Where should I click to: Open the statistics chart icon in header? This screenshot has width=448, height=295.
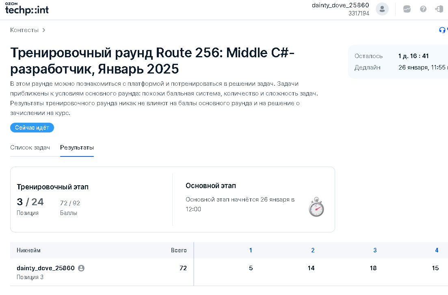(407, 9)
